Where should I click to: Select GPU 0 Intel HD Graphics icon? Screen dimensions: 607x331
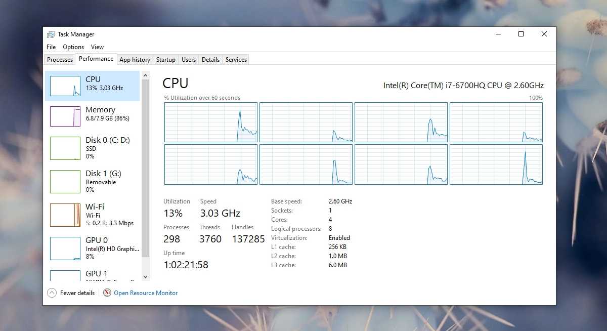coord(65,249)
